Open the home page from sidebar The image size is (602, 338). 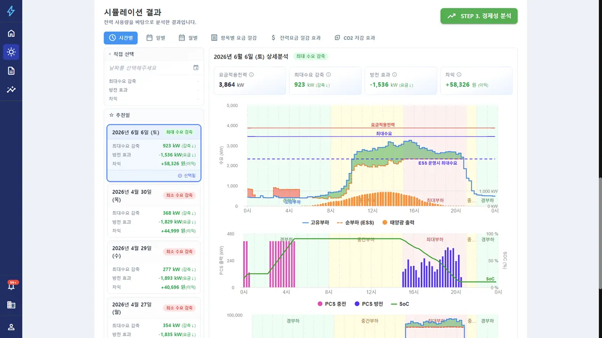coord(11,33)
